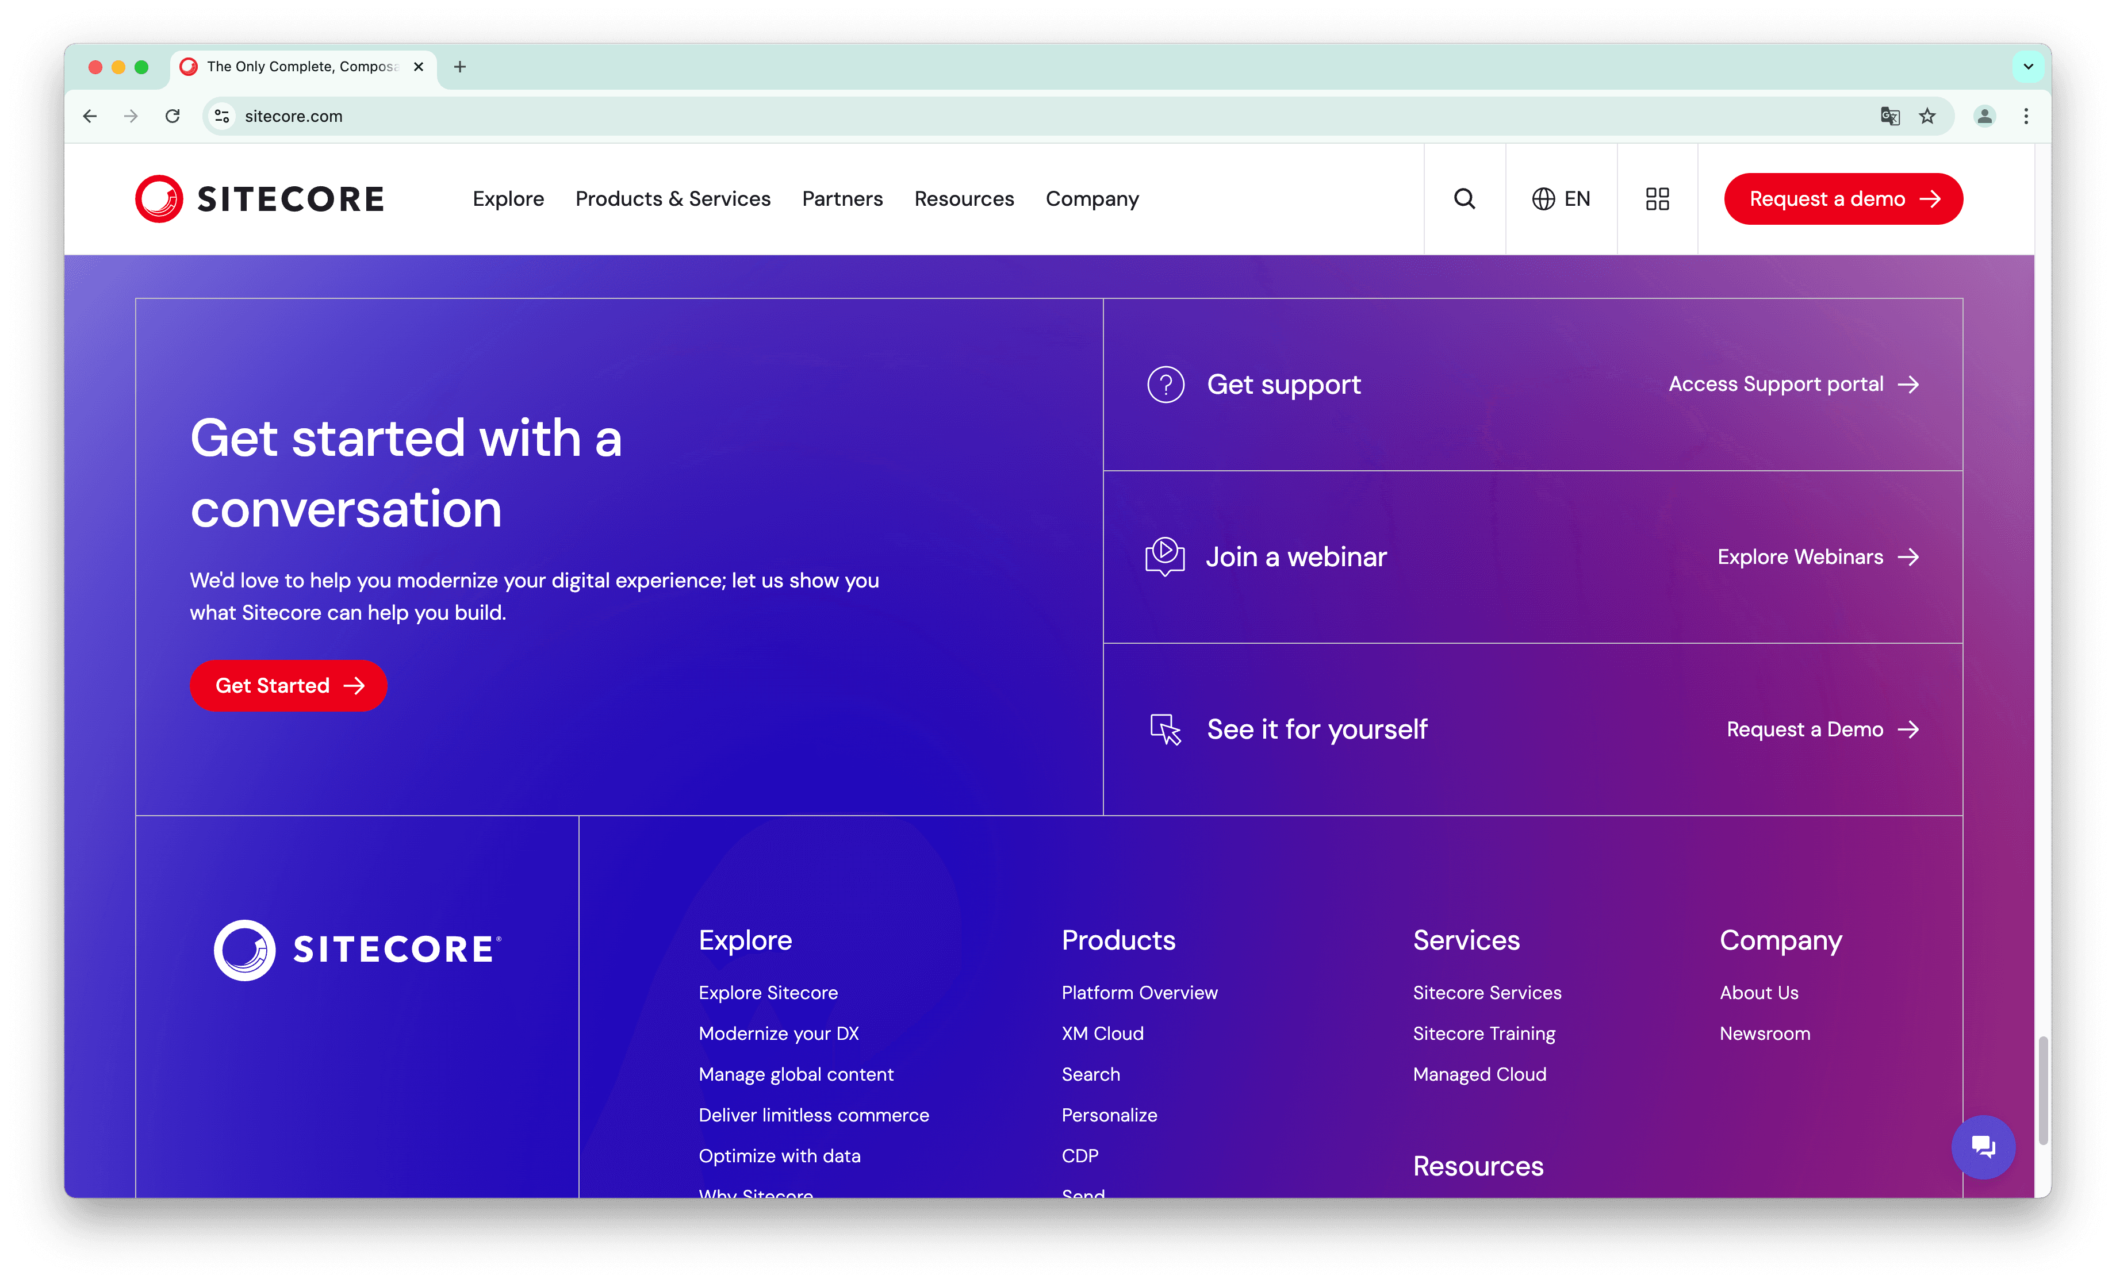The width and height of the screenshot is (2116, 1283).
Task: Open the About Us link
Action: (1758, 993)
